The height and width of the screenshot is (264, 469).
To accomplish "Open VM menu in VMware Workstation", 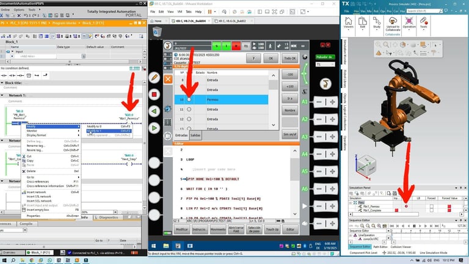I will 180,12.
